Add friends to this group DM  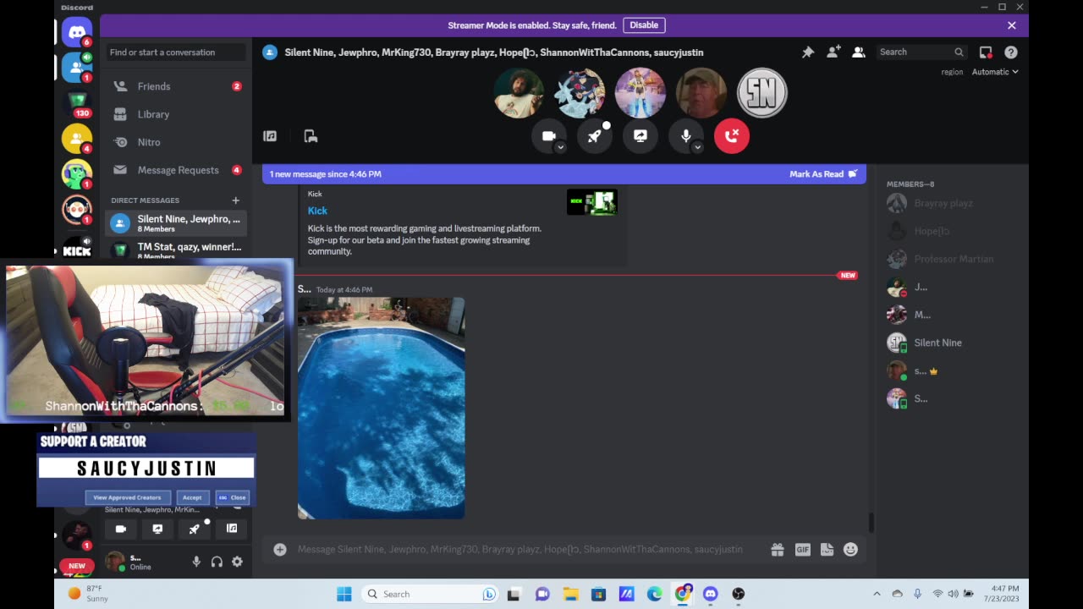(833, 52)
